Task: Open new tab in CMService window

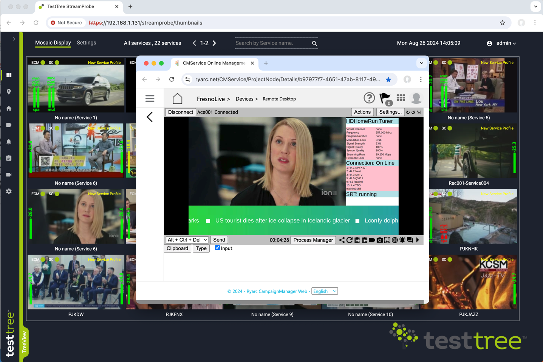Action: 266,63
